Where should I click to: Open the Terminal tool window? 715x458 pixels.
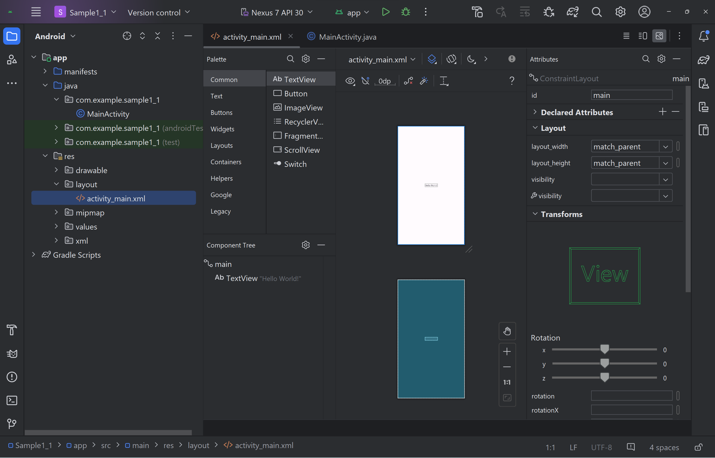[x=12, y=400]
